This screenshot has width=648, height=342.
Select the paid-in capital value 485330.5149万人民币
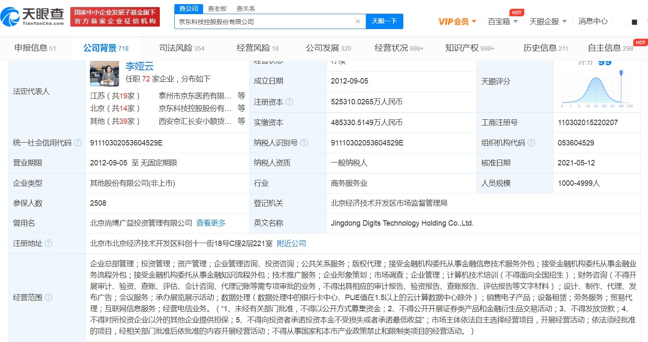point(367,123)
